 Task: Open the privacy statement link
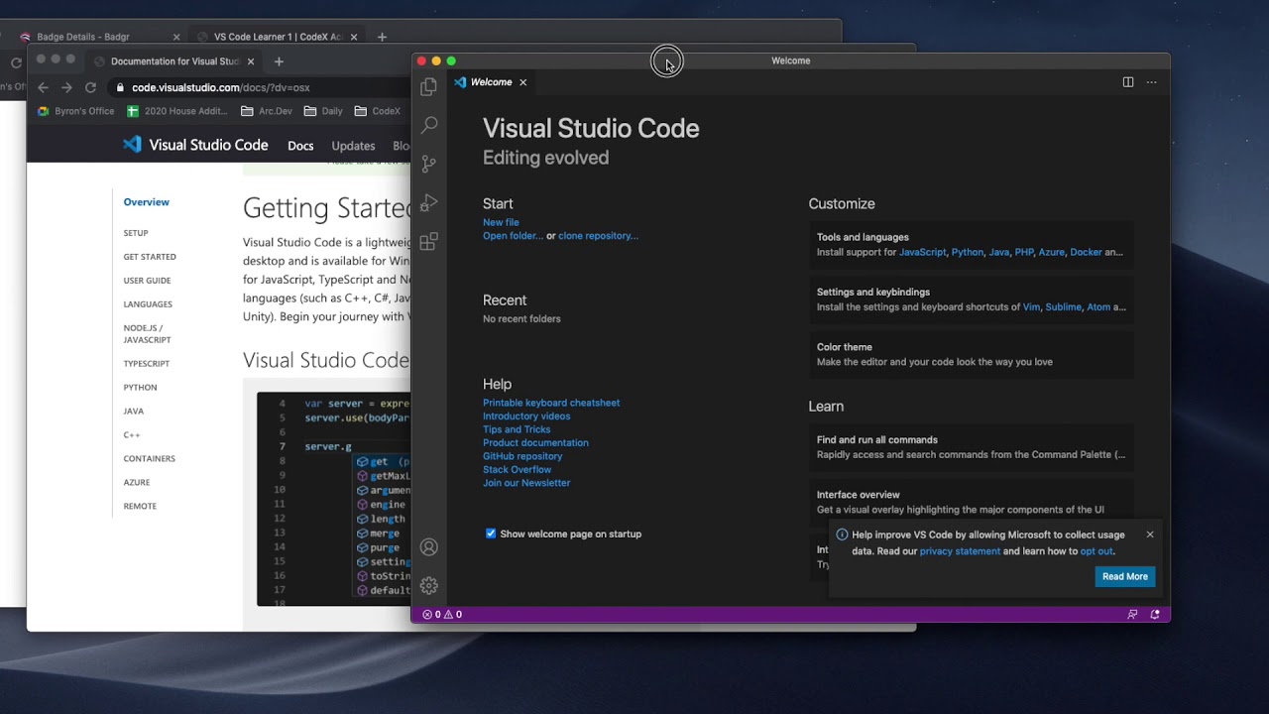click(x=960, y=551)
